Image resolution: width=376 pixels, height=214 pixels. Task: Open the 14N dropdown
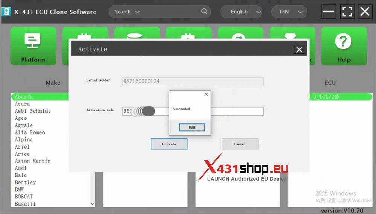pos(289,12)
